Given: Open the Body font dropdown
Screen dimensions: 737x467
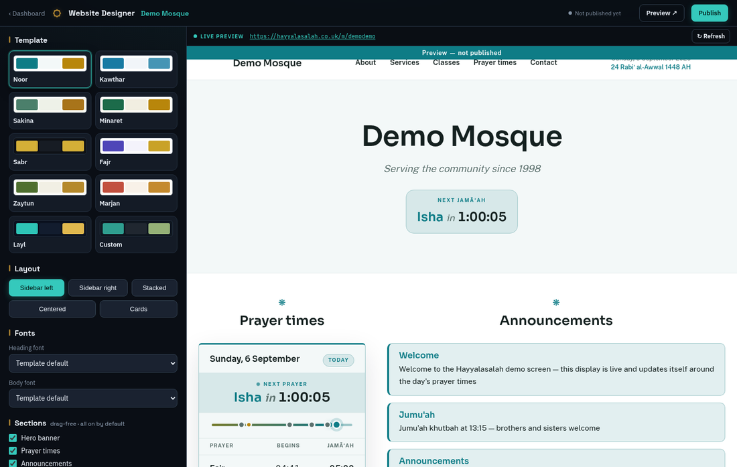Looking at the screenshot, I should (x=93, y=398).
